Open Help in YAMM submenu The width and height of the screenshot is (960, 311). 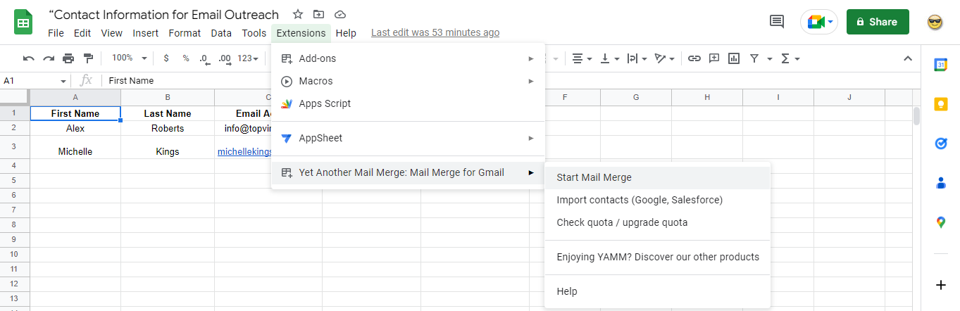pos(657,291)
